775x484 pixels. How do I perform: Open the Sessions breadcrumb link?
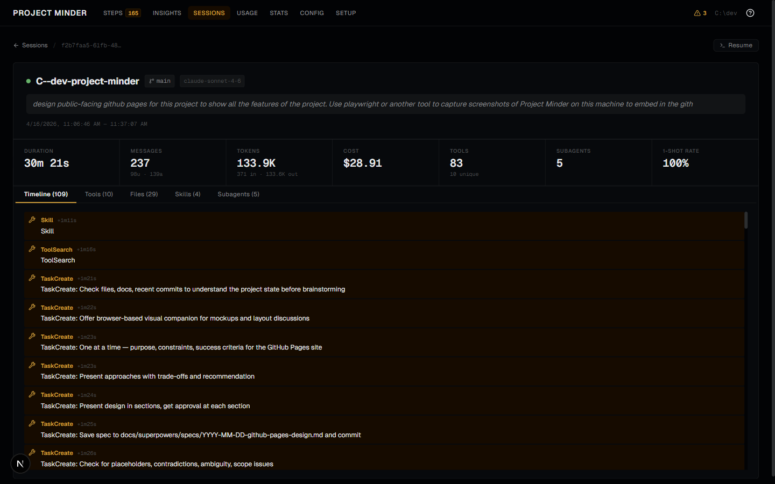pyautogui.click(x=35, y=45)
